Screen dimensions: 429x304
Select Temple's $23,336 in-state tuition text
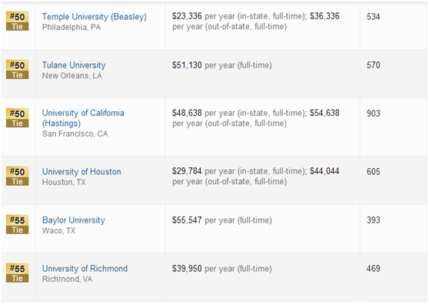pos(187,16)
